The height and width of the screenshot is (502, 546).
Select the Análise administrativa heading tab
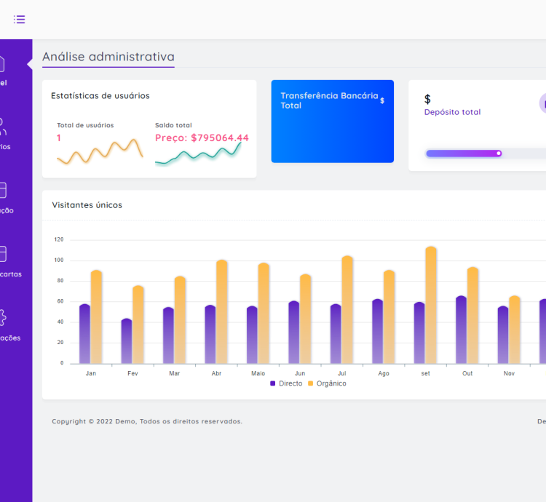click(108, 57)
